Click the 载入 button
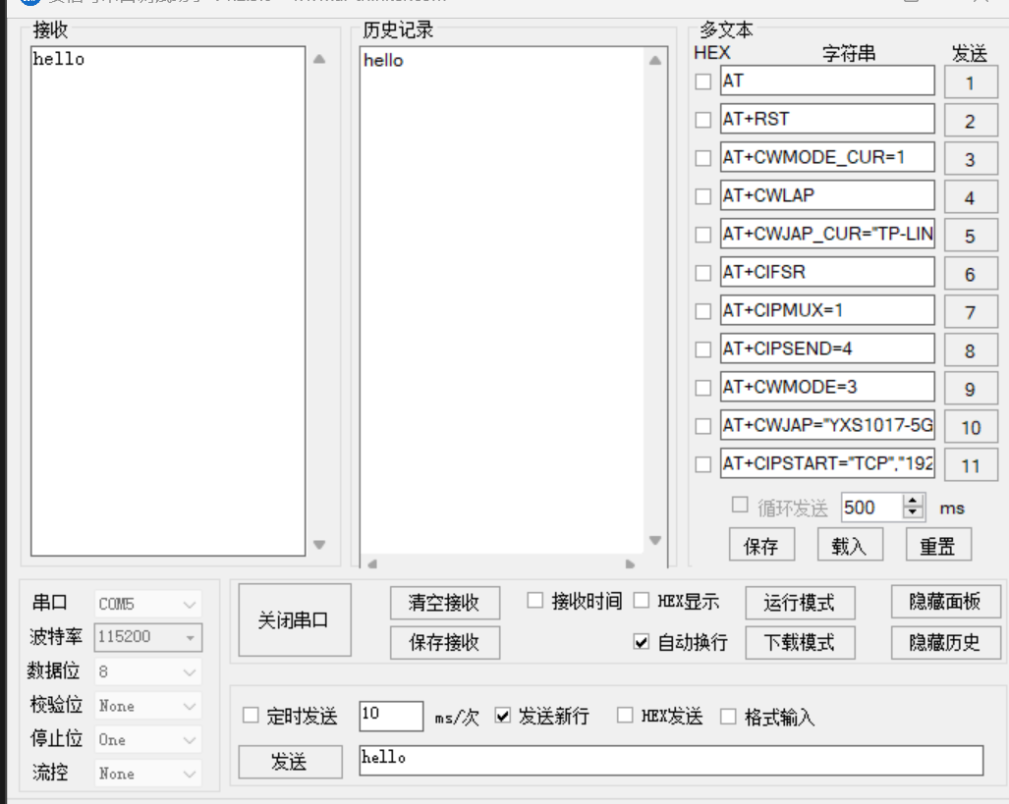Screen dimensions: 1009x804 tap(850, 546)
